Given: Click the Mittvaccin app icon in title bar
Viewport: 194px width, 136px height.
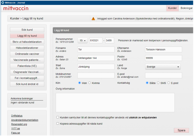Looking at the screenshot, I should (3, 2).
